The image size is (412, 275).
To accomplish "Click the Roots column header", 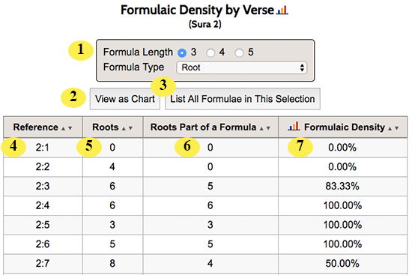I will coord(112,127).
